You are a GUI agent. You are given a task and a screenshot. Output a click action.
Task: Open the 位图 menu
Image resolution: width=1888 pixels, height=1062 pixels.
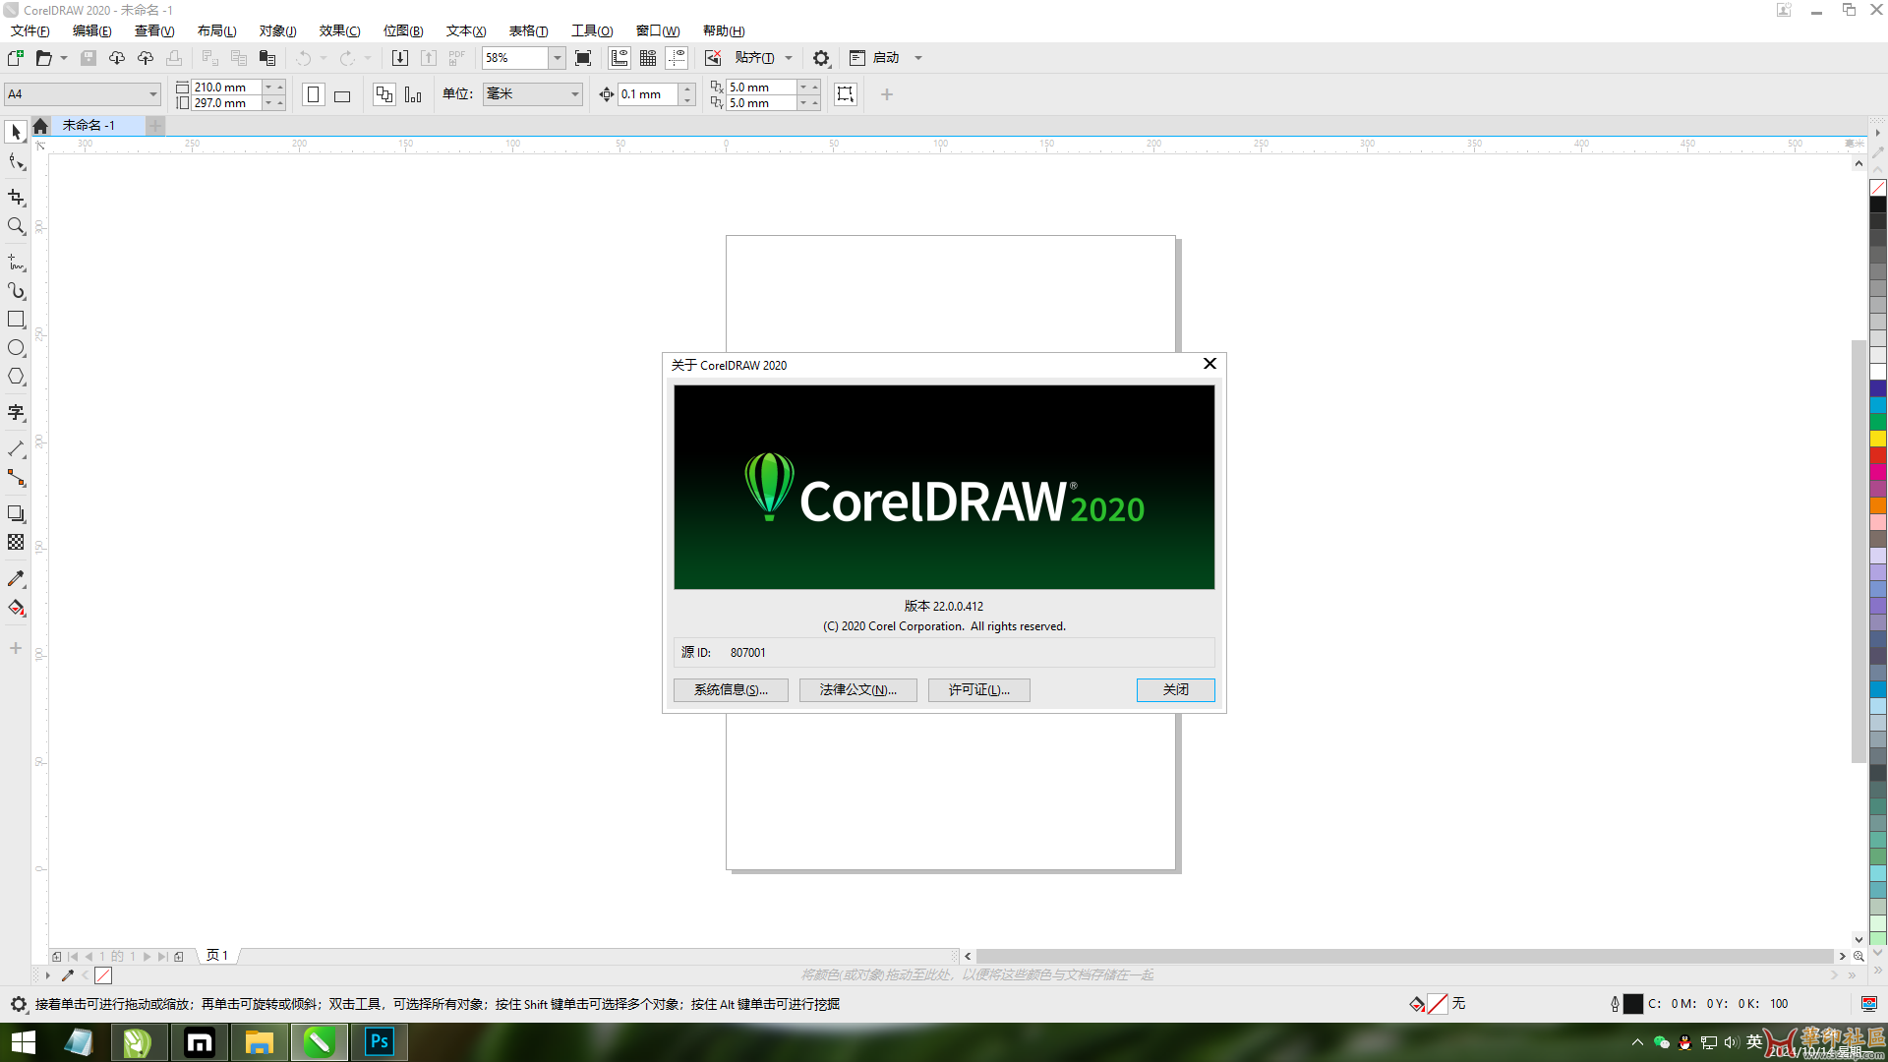tap(403, 30)
